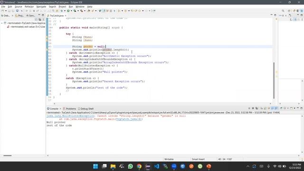
Task: Run program with green Run icon
Action: pos(68,11)
